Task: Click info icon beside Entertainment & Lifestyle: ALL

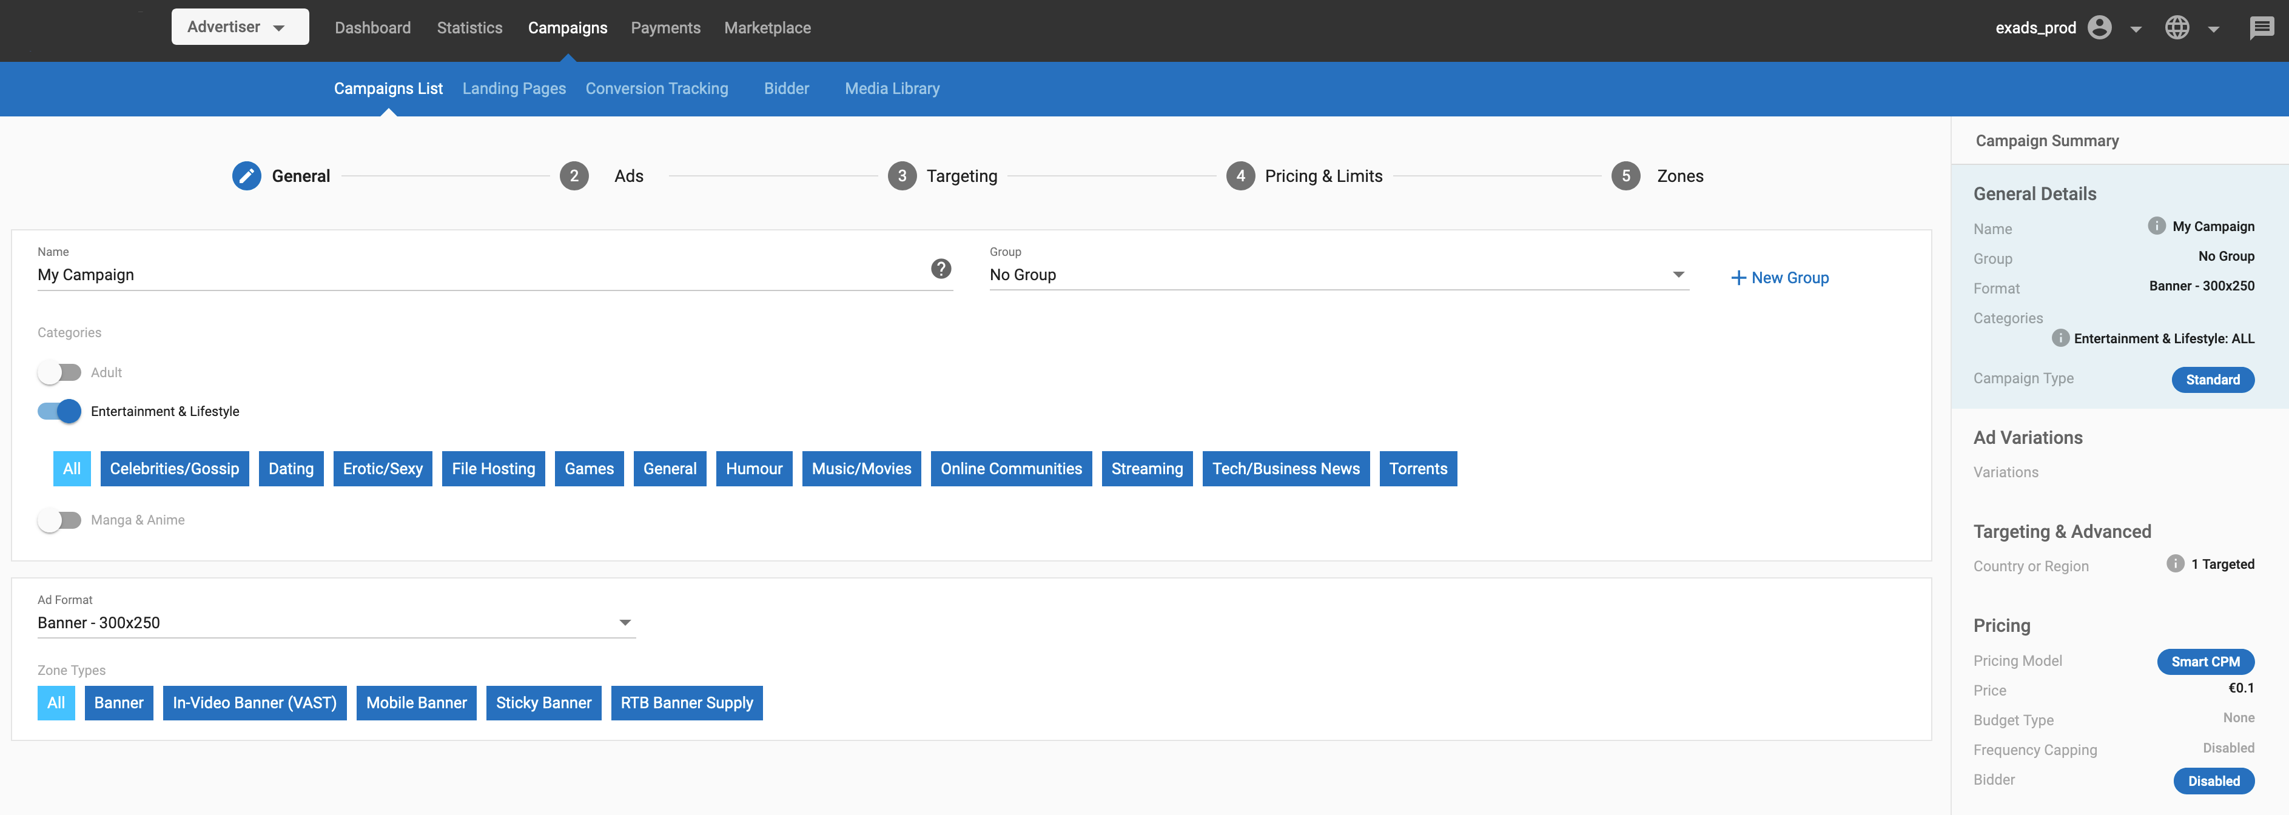Action: pos(2060,338)
